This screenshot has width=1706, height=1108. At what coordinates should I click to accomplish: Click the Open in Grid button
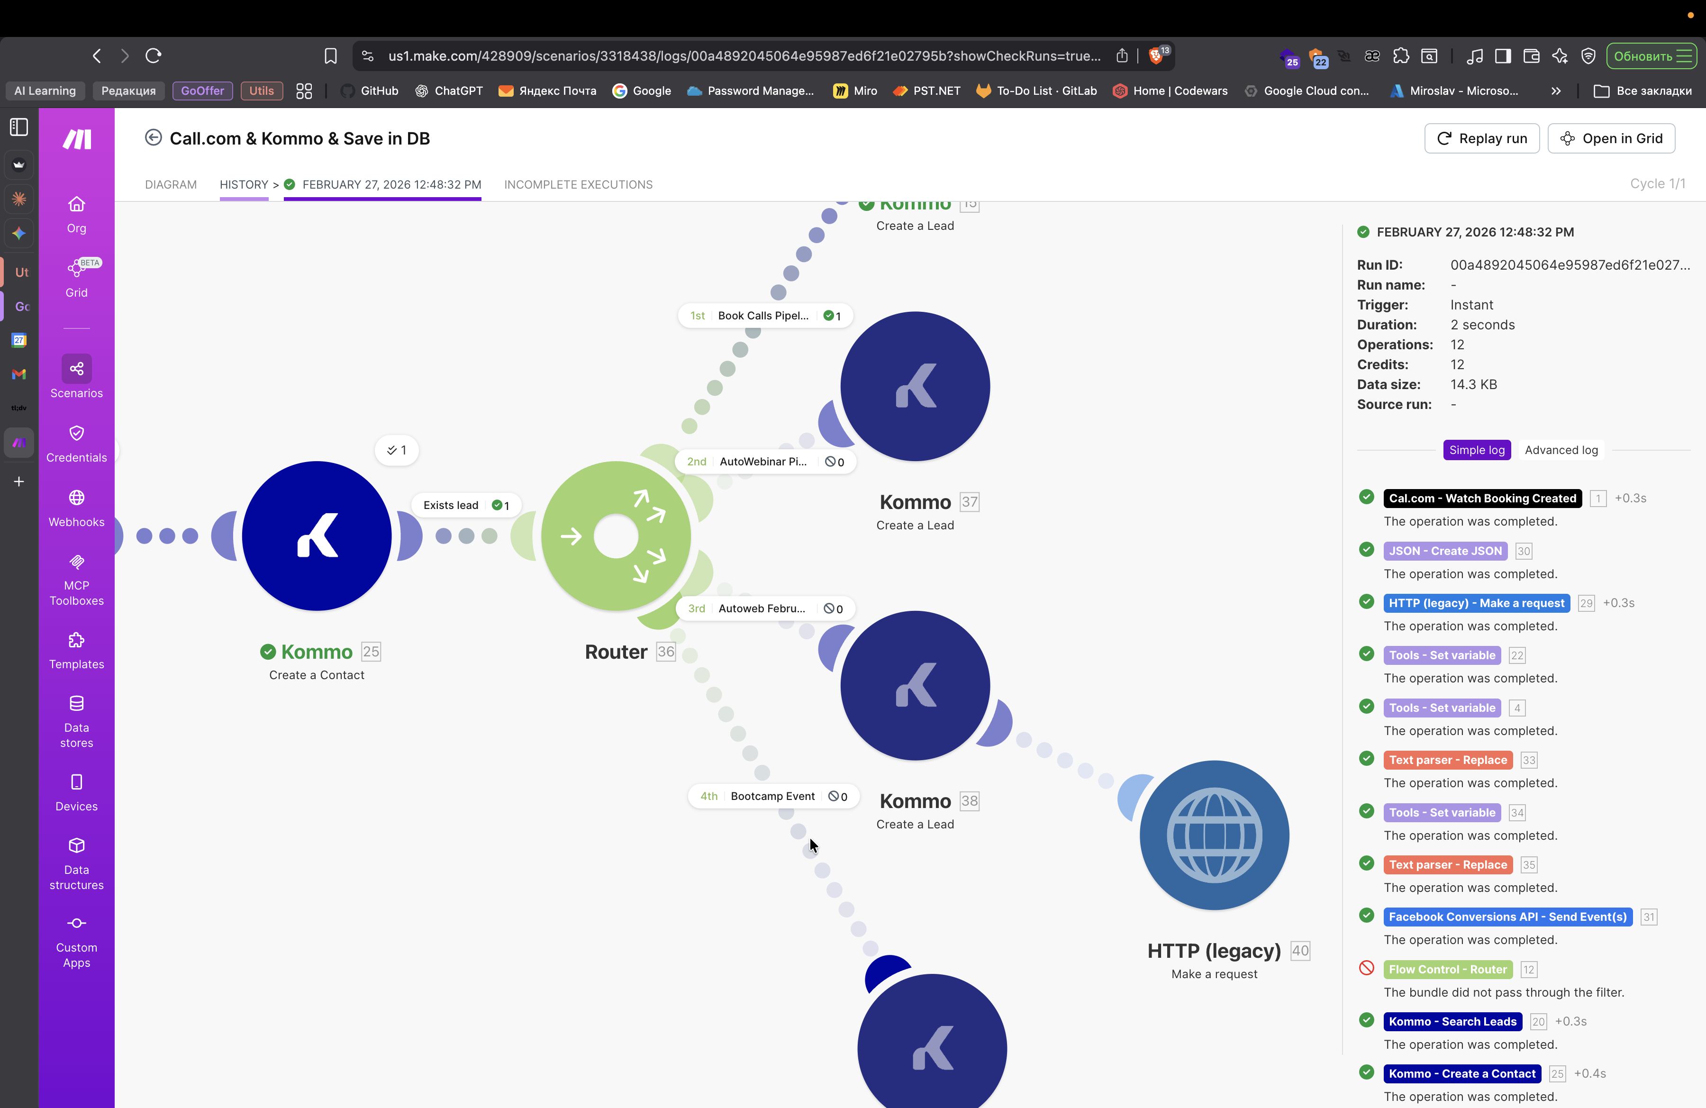click(1611, 138)
